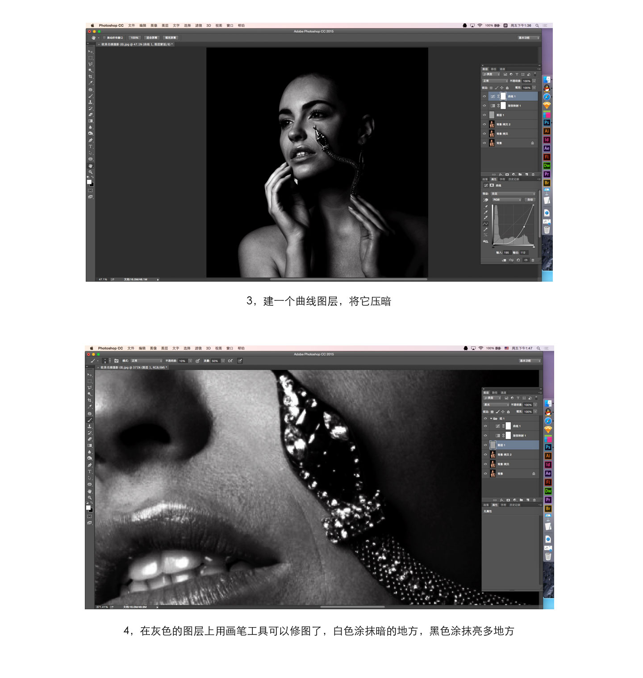Open the 预设 preset dropdown in Curves panel
The image size is (643, 678).
click(513, 194)
